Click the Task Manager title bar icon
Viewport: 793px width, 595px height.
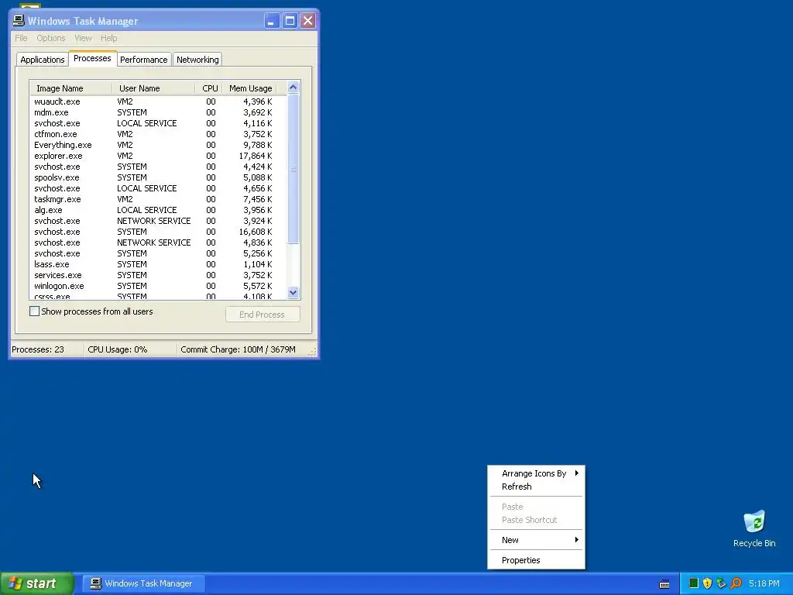coord(19,20)
